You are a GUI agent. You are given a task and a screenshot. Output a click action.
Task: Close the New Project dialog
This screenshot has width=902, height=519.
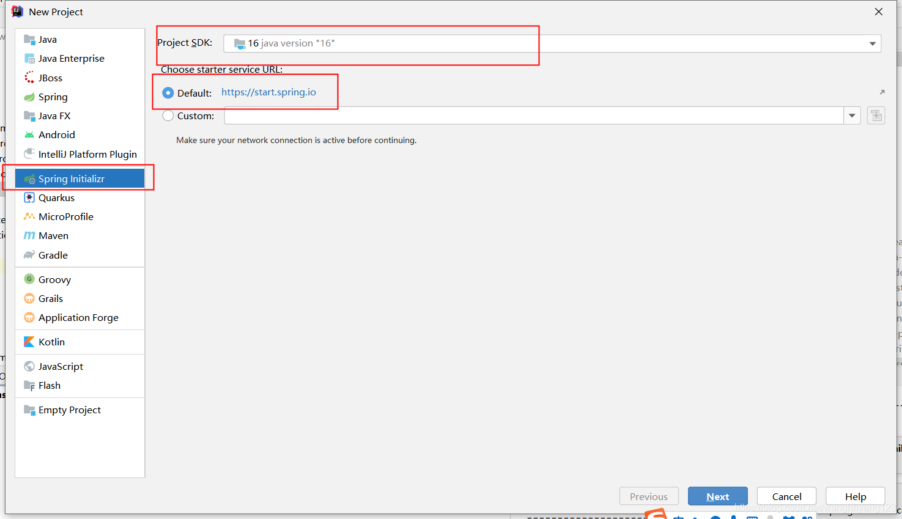(879, 12)
